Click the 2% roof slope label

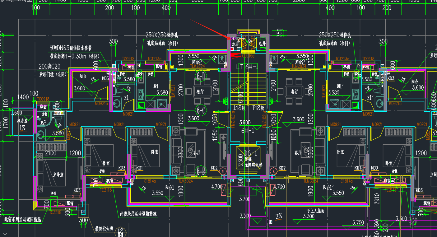[x=279, y=216]
